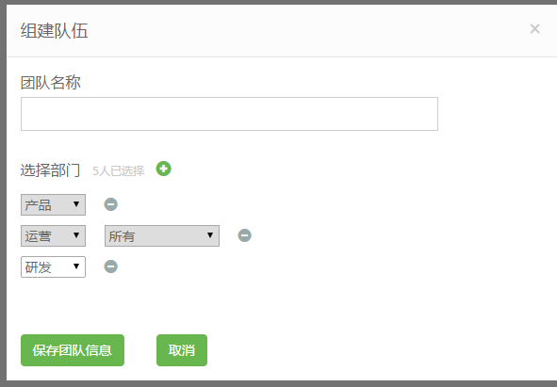This screenshot has width=557, height=387.
Task: Close the 组建队伍 dialog with the X
Action: click(x=534, y=29)
